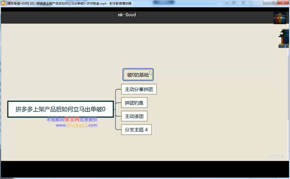Click the pagoda building desktop widget

click(x=284, y=38)
